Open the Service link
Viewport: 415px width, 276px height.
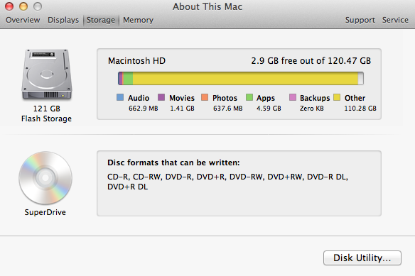pos(395,20)
